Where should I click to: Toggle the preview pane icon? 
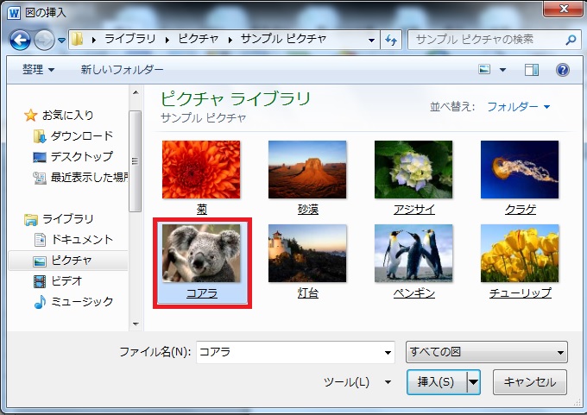pyautogui.click(x=531, y=70)
